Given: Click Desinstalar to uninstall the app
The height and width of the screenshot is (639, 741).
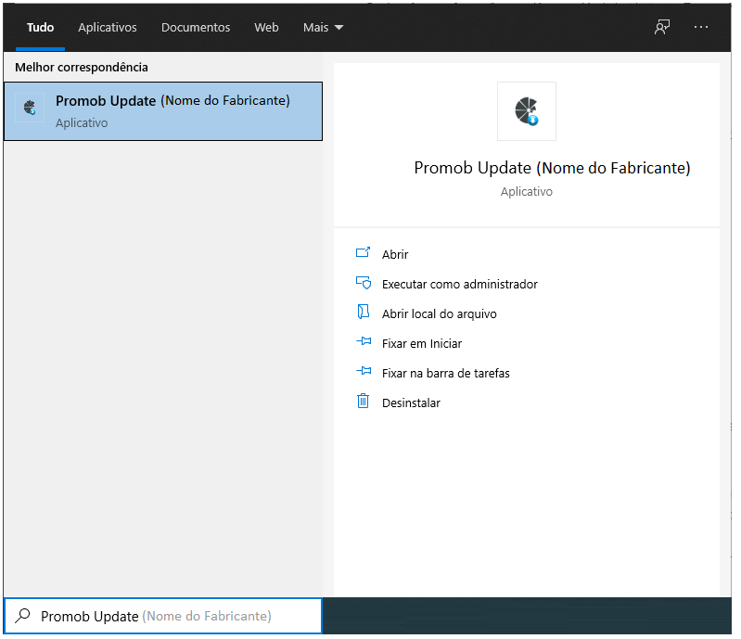Looking at the screenshot, I should tap(411, 403).
